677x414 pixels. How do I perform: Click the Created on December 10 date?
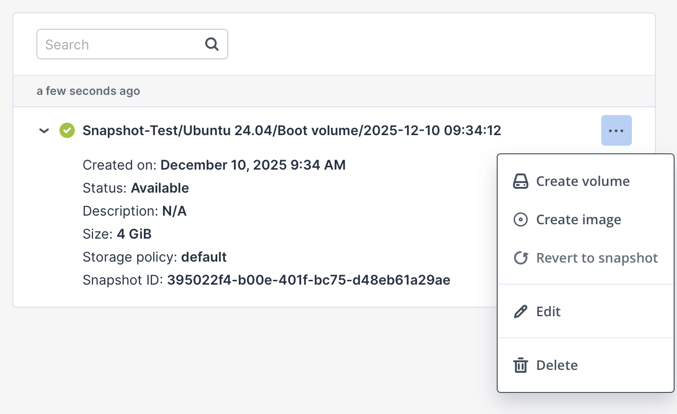coord(253,165)
